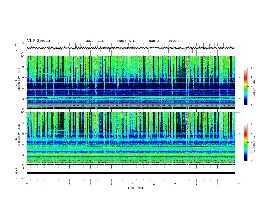This screenshot has height=207, width=269.
Task: Click the ch.2 spectrogram color bar
Action: (x=246, y=142)
